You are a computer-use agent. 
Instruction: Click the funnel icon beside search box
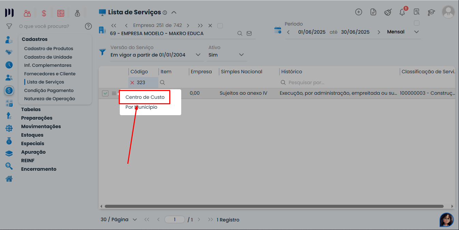tap(9, 26)
